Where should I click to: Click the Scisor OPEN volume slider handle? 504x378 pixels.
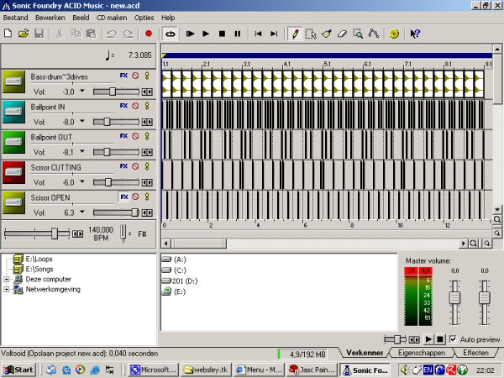click(135, 213)
